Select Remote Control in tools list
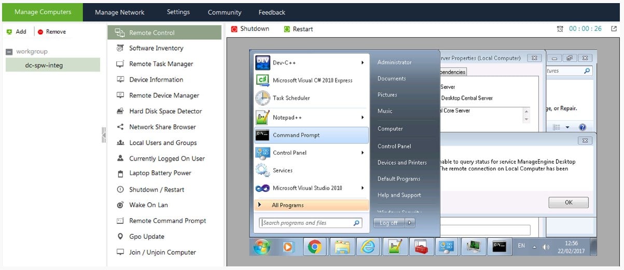The width and height of the screenshot is (624, 270). point(164,33)
